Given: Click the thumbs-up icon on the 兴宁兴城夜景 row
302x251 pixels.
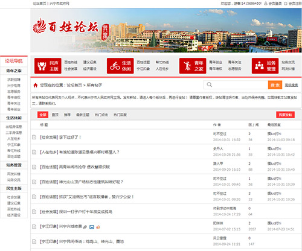Looking at the screenshot, I should click(x=98, y=227).
